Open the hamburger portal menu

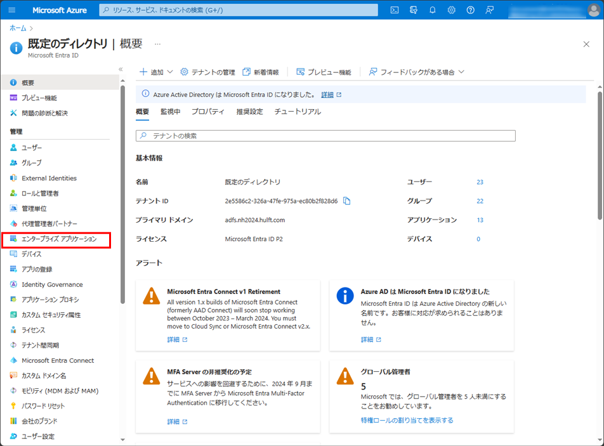(11, 10)
